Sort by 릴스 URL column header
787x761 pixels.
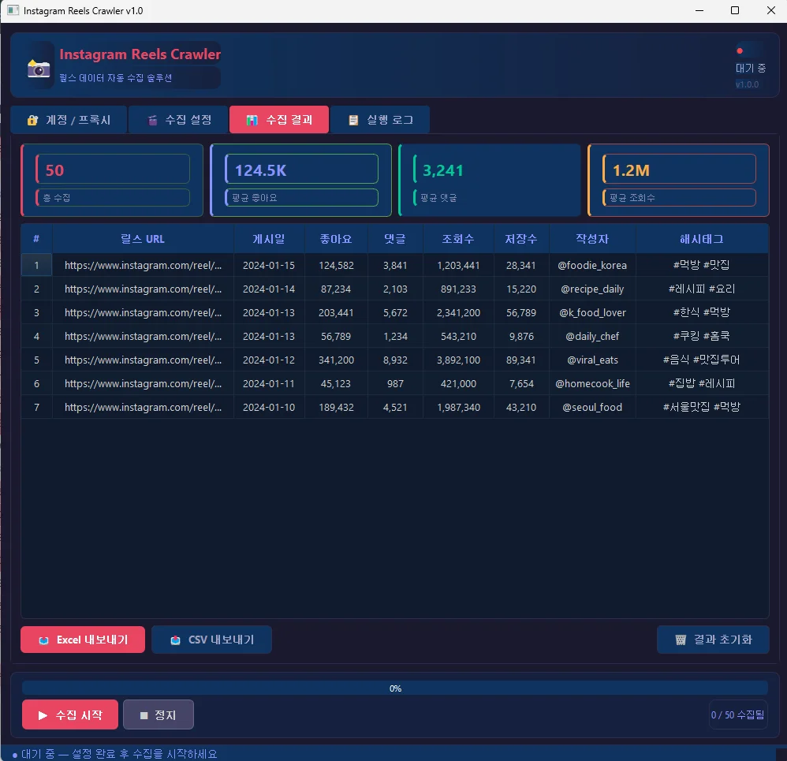tap(143, 239)
